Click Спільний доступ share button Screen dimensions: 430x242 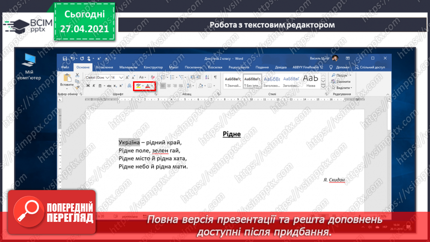click(370, 67)
